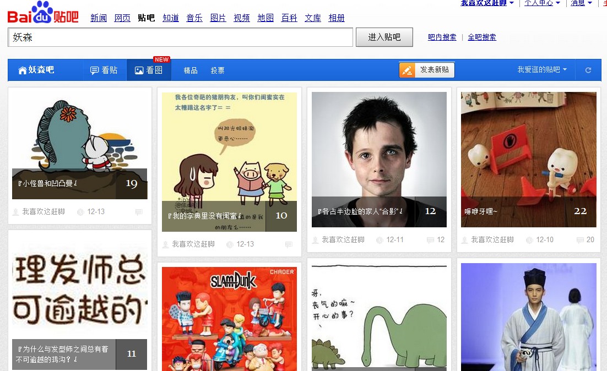Open 我喜欢这赶脚 user dropdown at top

[487, 3]
